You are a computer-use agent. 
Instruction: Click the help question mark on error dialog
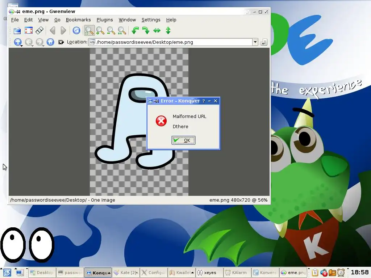tap(204, 101)
